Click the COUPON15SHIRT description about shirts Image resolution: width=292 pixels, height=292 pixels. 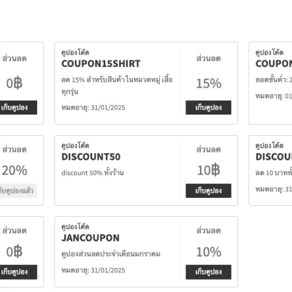click(117, 85)
